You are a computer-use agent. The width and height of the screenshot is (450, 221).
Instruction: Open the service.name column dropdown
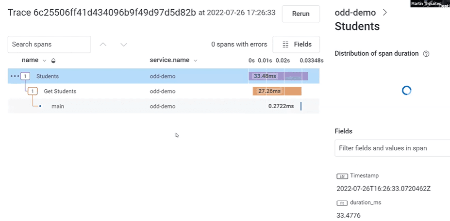[x=196, y=61]
